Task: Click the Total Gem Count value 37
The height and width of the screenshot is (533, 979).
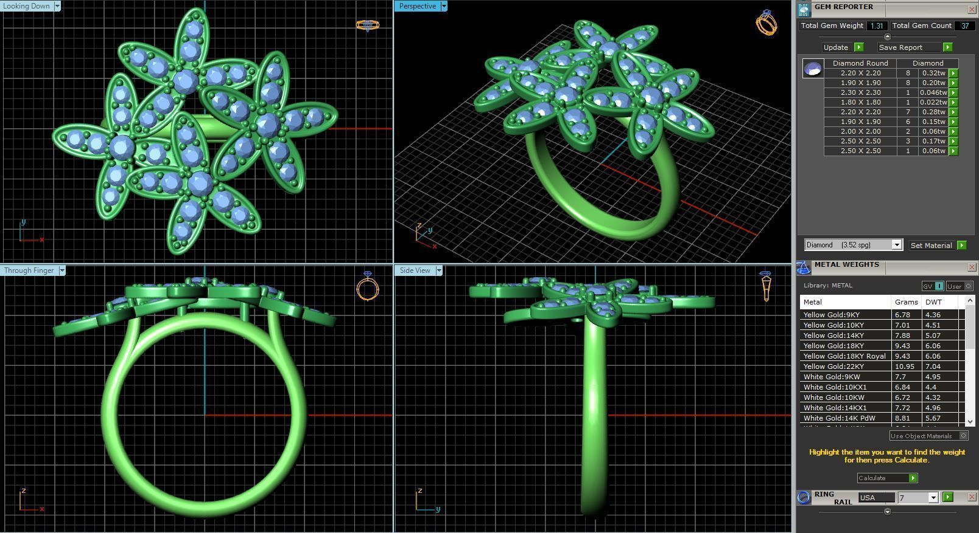Action: click(964, 26)
